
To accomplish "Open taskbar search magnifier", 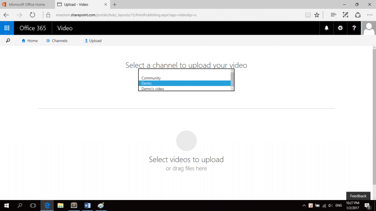I will 20,206.
